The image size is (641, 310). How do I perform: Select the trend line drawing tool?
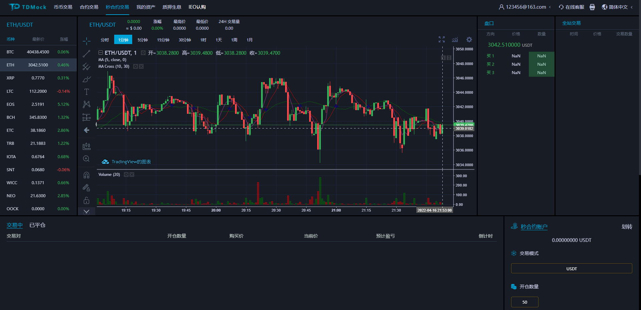pyautogui.click(x=86, y=54)
